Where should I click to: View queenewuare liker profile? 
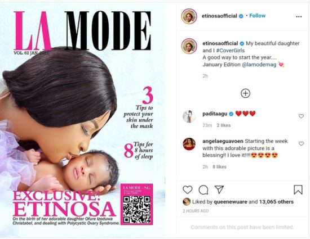click(231, 202)
